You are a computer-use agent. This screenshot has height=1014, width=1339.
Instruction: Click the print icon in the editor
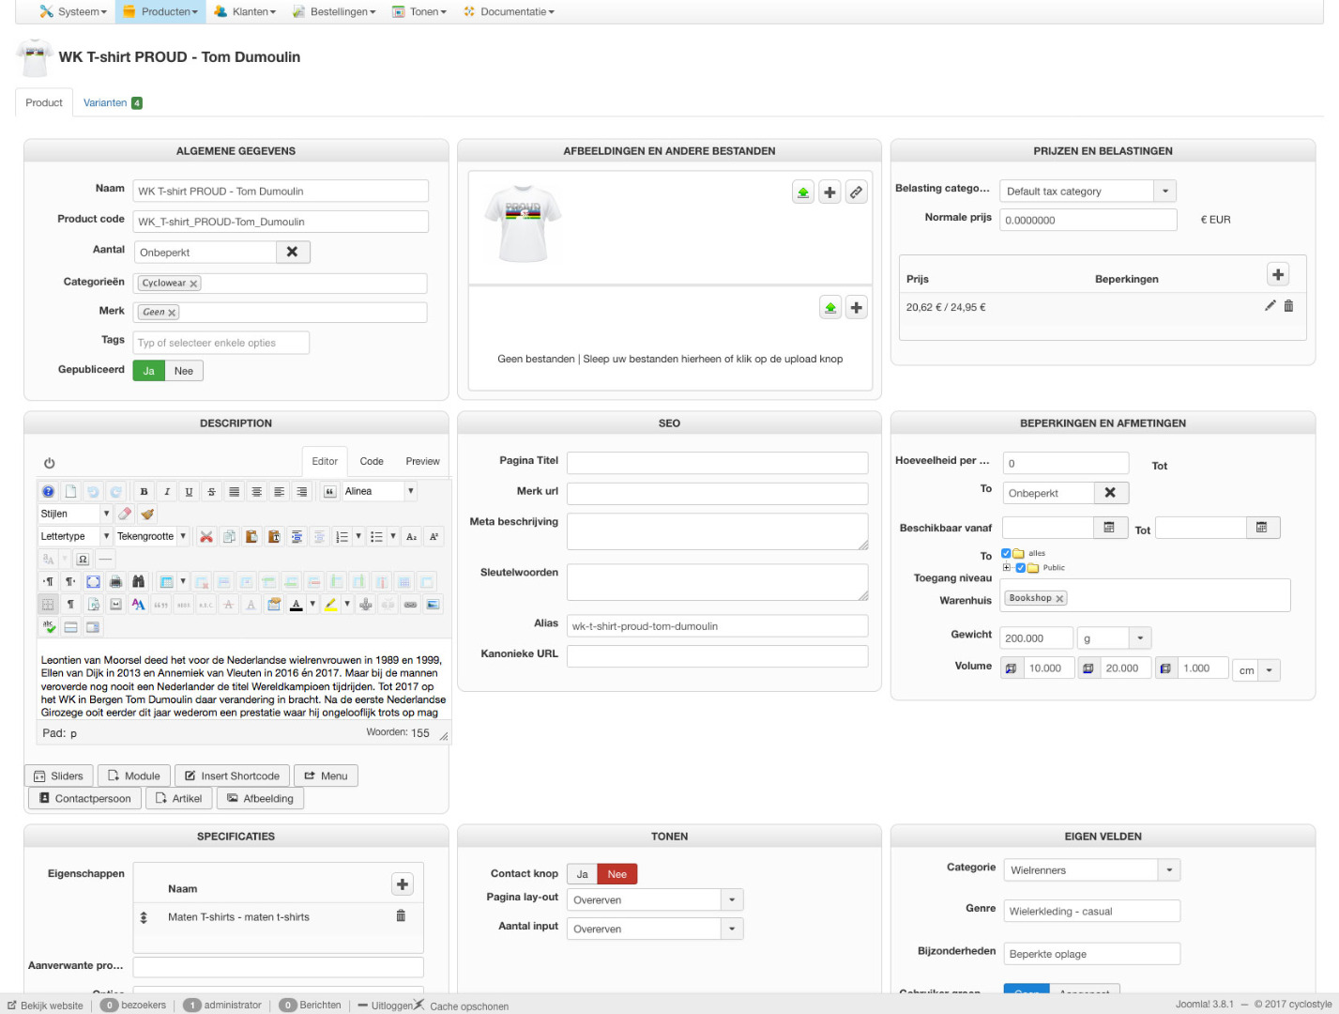[115, 581]
